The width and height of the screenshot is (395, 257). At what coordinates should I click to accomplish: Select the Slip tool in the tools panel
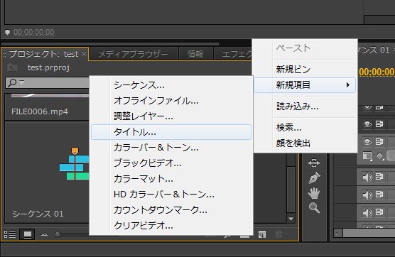[314, 163]
